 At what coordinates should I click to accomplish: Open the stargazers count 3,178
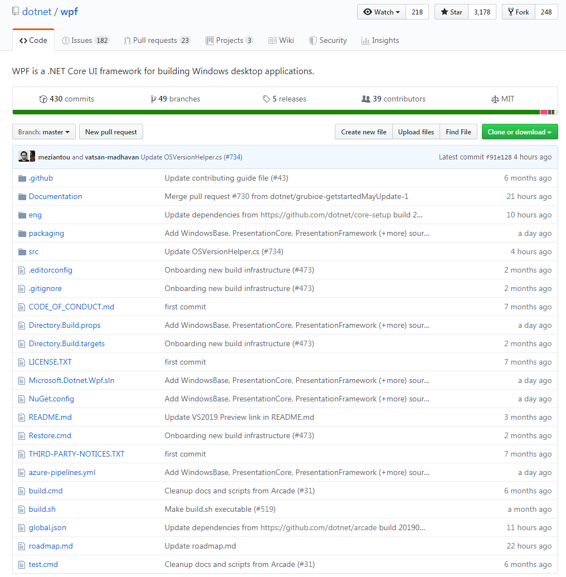pyautogui.click(x=482, y=12)
